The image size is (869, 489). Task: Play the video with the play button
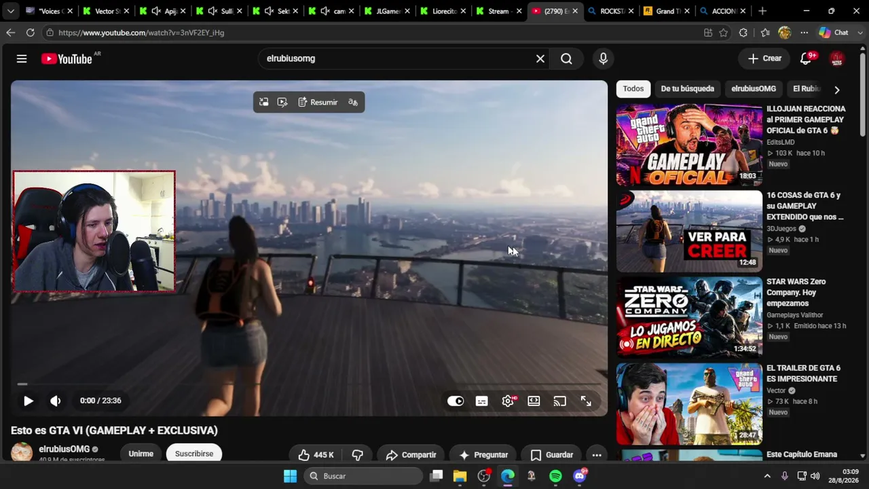click(29, 401)
